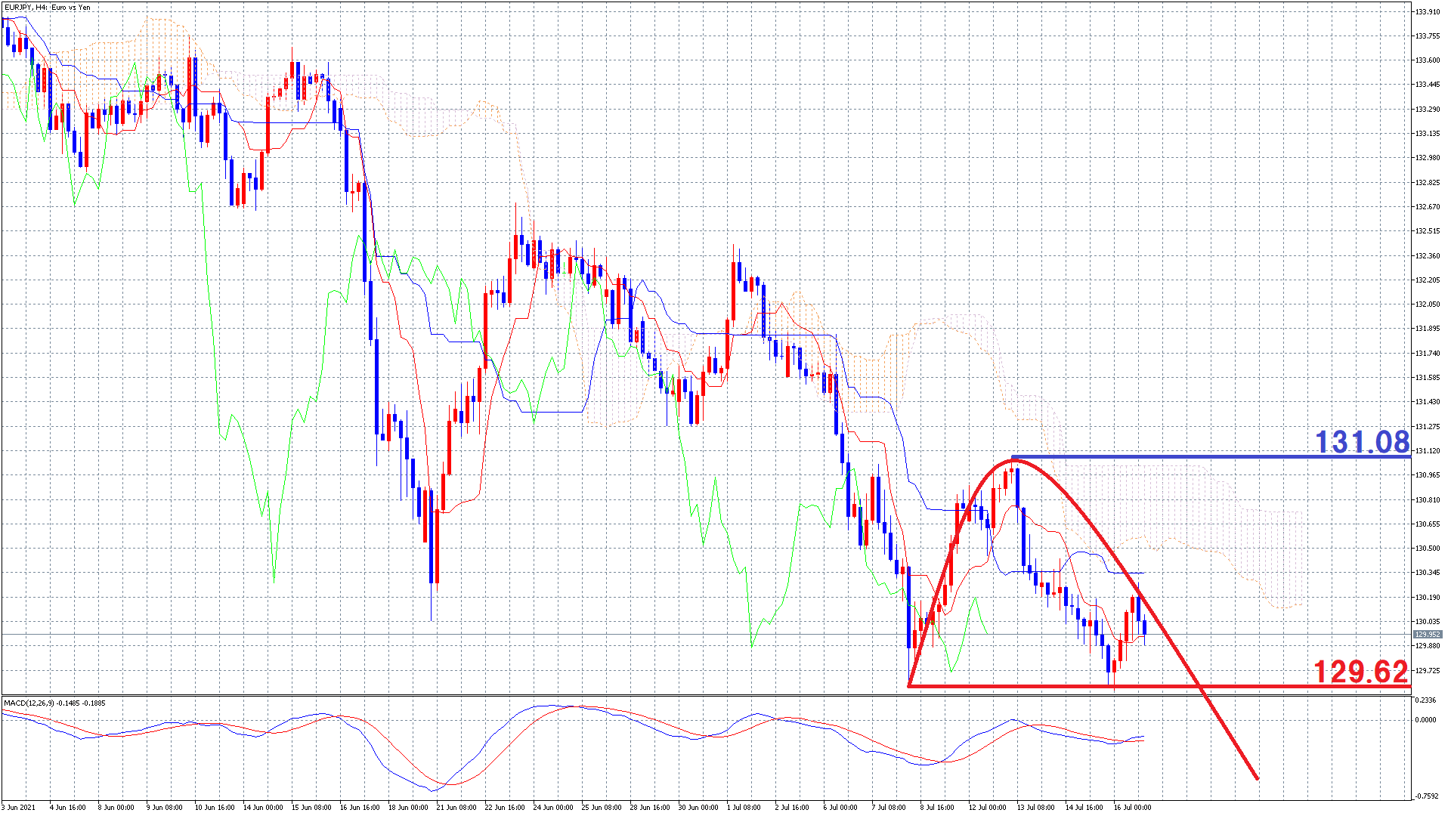Click the 0.2336 value on MACD scale
The image size is (1451, 816).
1425,700
